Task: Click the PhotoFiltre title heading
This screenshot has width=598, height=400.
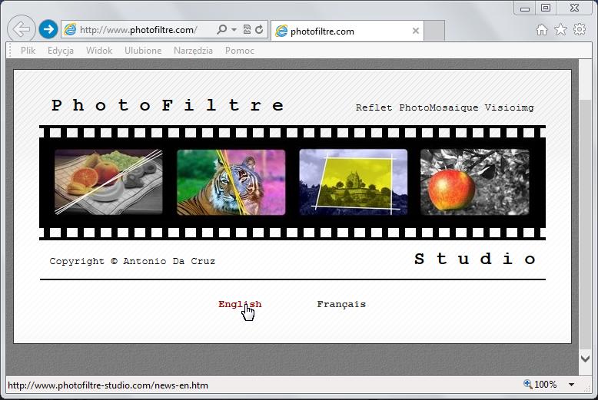Action: pyautogui.click(x=168, y=105)
